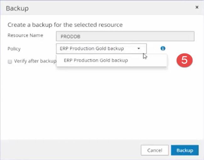Click the Backup dialog title text

click(17, 8)
